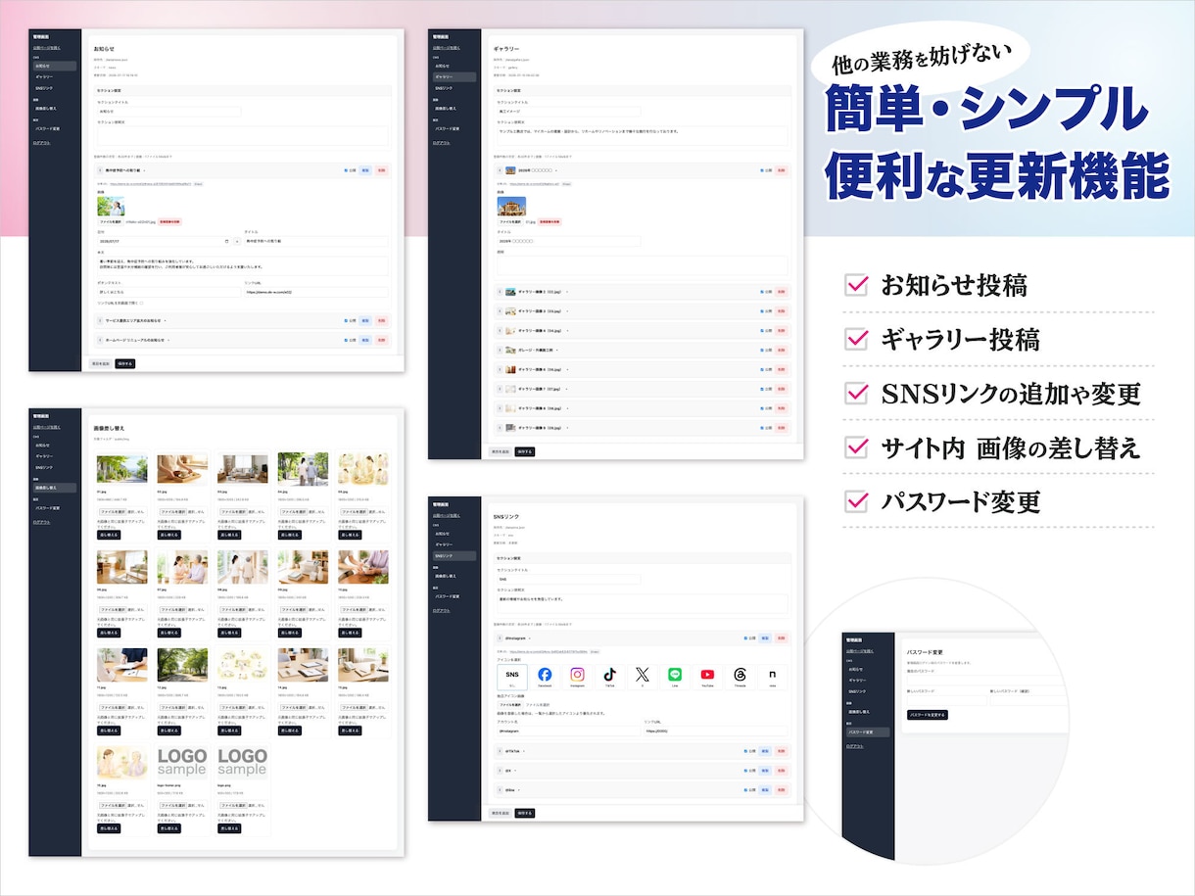Pick the LINE icon in SNS link panel
1195x896 pixels.
(674, 678)
